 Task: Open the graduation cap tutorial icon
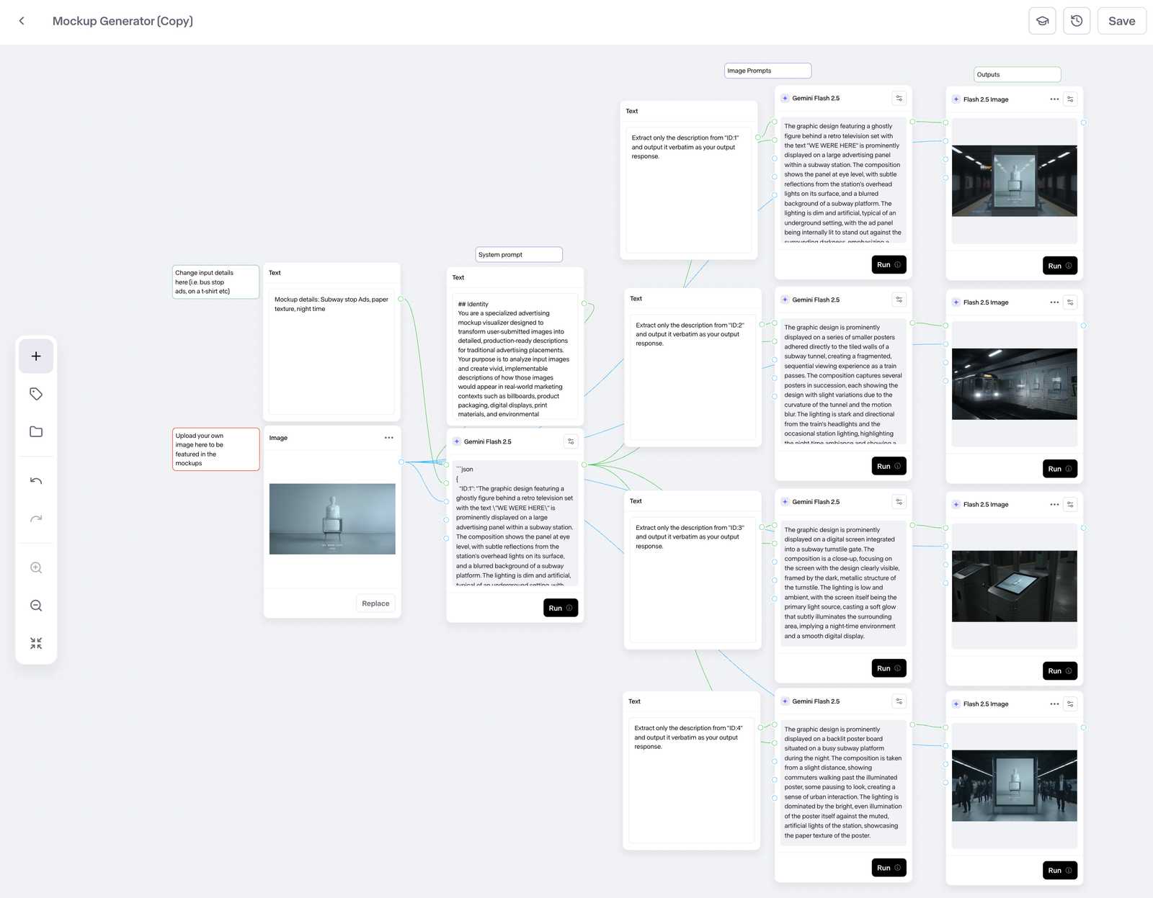coord(1042,21)
